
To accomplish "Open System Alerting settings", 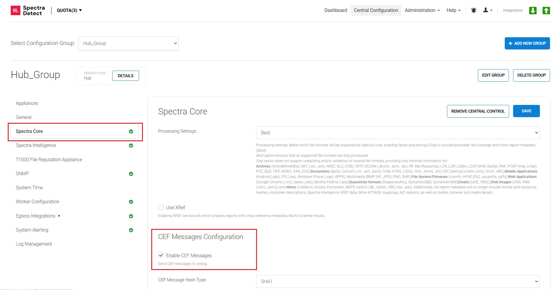I will (32, 230).
